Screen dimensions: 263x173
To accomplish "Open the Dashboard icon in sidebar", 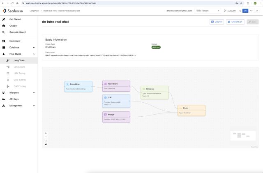I will (x=4, y=41).
